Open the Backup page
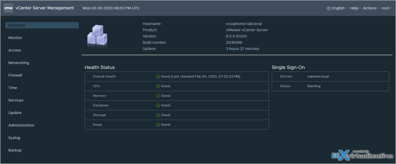The image size is (396, 164). pyautogui.click(x=15, y=150)
